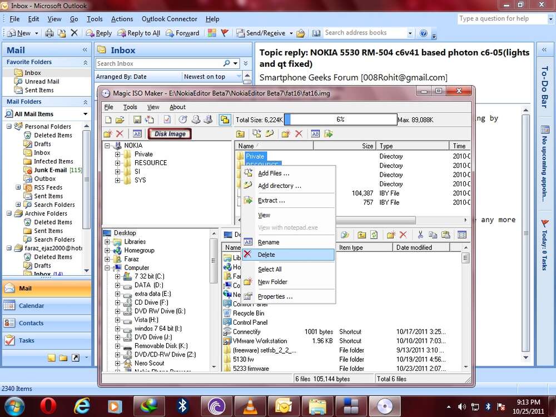The width and height of the screenshot is (556, 417).
Task: Click the Print icon in Outlook toolbar
Action: click(49, 33)
